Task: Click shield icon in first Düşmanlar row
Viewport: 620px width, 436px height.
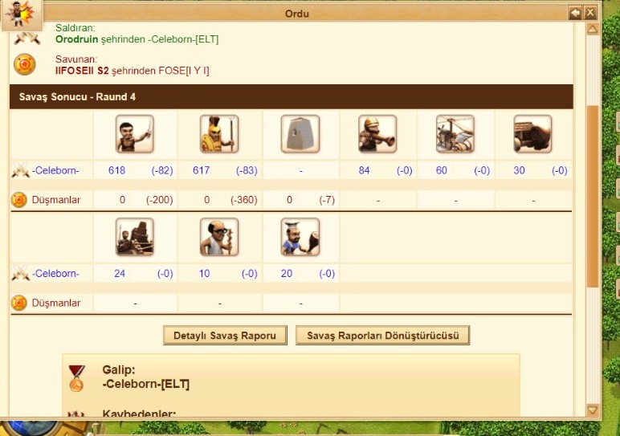Action: 19,200
